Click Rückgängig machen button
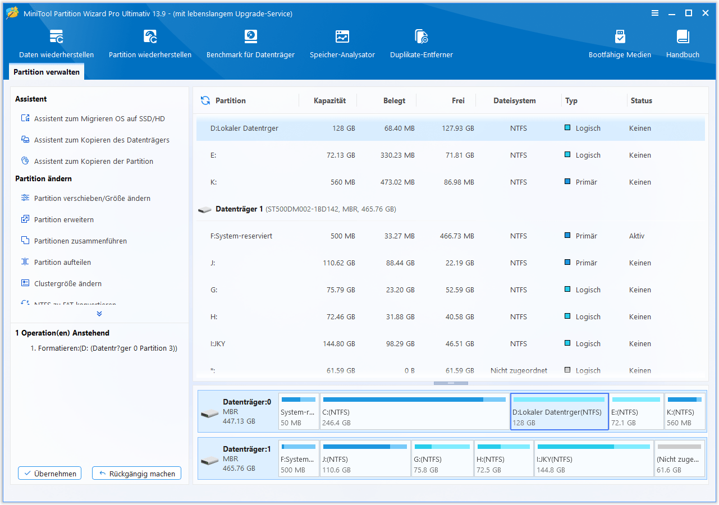This screenshot has width=719, height=505. pos(137,474)
